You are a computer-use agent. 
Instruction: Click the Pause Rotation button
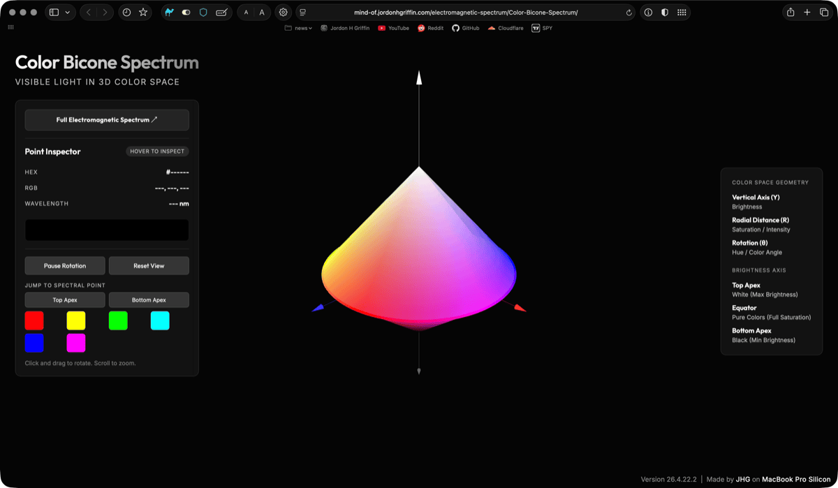(65, 266)
